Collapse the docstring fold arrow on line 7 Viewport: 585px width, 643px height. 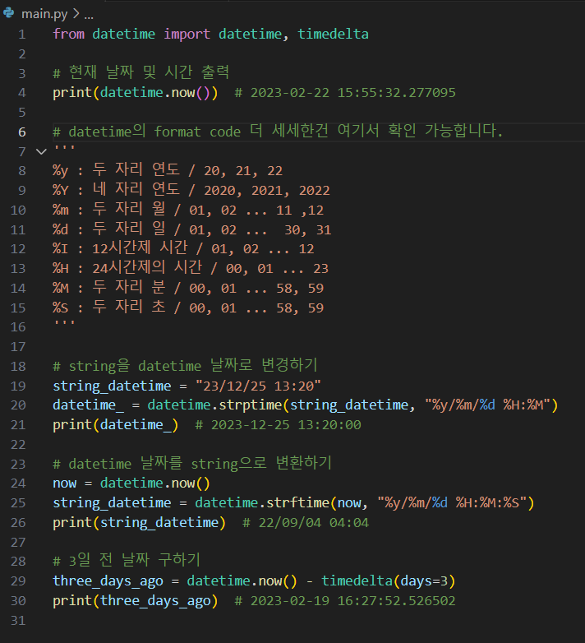tap(41, 152)
